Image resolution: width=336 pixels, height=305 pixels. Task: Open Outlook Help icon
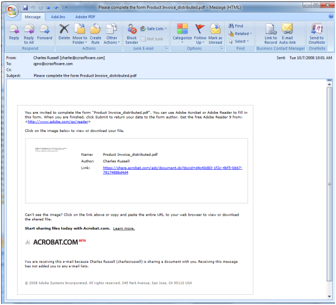coord(331,16)
